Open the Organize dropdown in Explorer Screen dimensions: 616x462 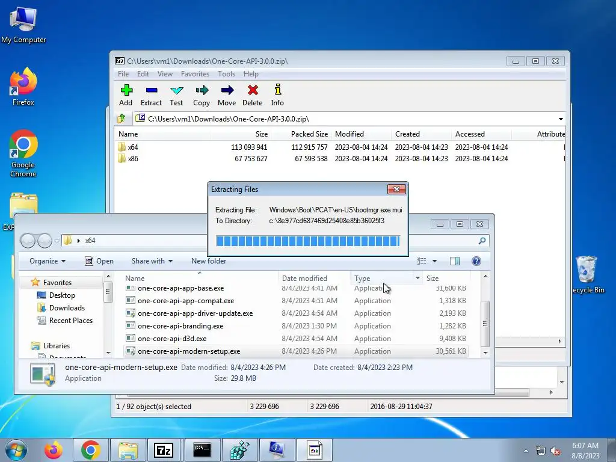click(47, 261)
